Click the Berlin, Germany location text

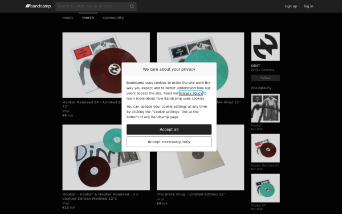click(263, 70)
